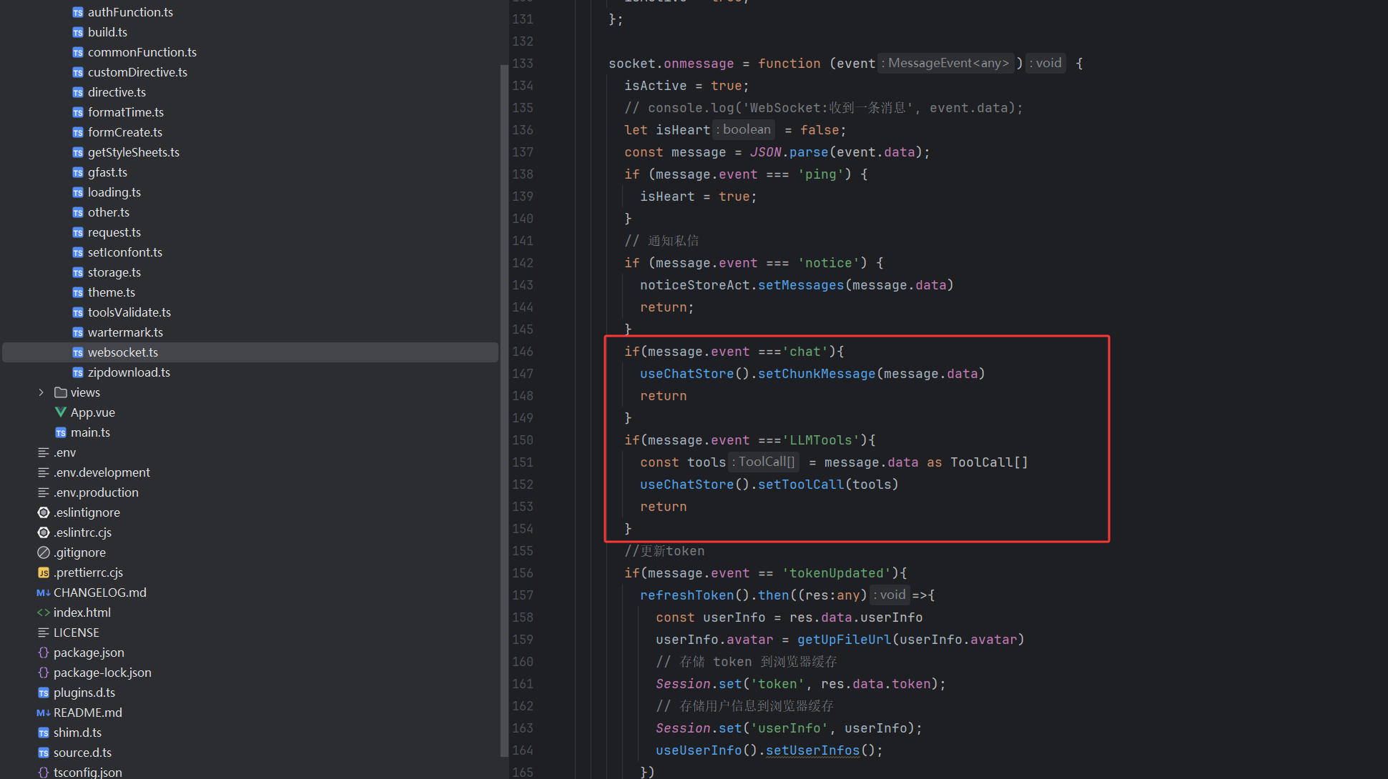This screenshot has height=779, width=1388.
Task: Click the CHANGELOG.md markdown icon
Action: pyautogui.click(x=44, y=592)
